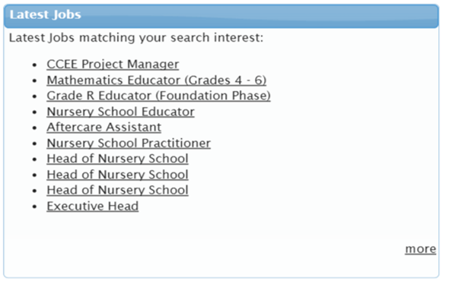449x293 pixels.
Task: Select Grade R Educator (Foundation Phase) link
Action: coord(158,96)
